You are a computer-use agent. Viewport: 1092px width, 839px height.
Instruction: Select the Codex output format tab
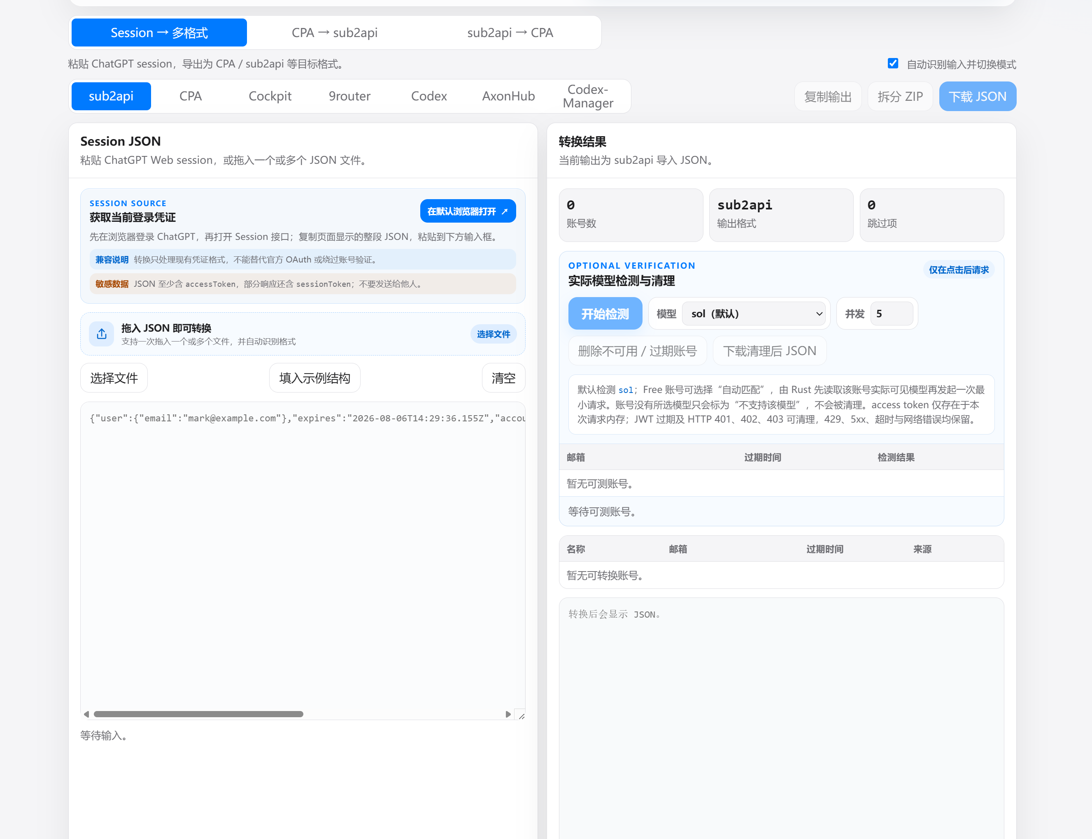428,96
